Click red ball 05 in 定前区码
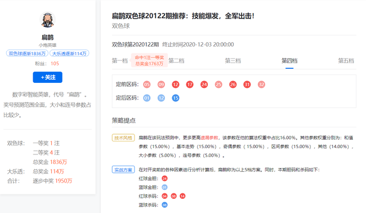 147,85
